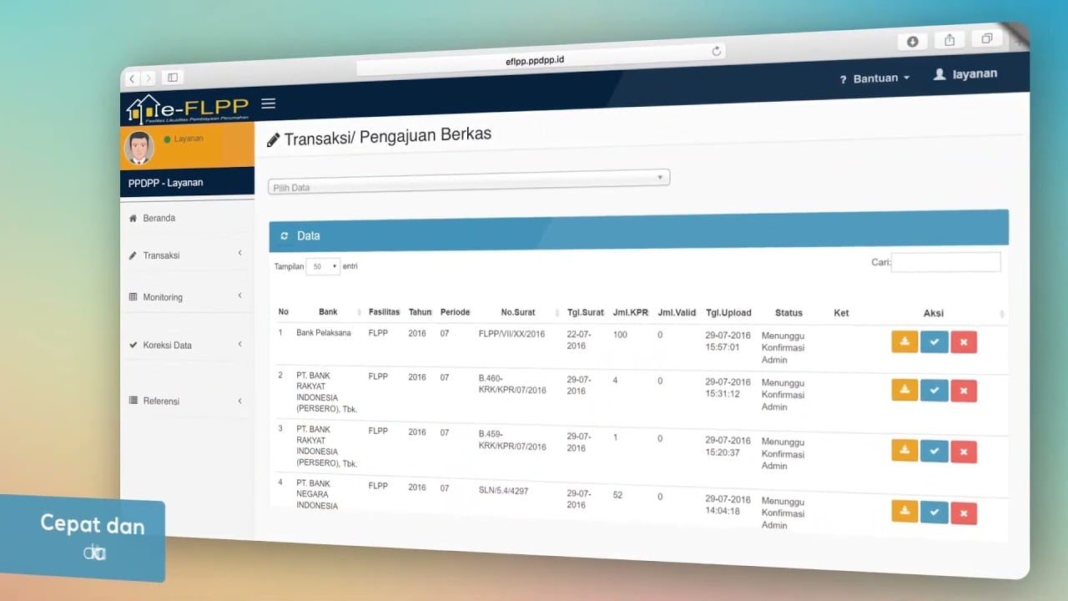Open Beranda in the sidebar
Viewport: 1068px width, 601px height.
159,218
